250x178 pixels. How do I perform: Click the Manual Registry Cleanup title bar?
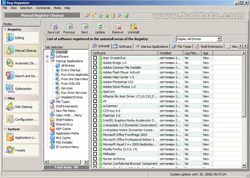pos(42,15)
